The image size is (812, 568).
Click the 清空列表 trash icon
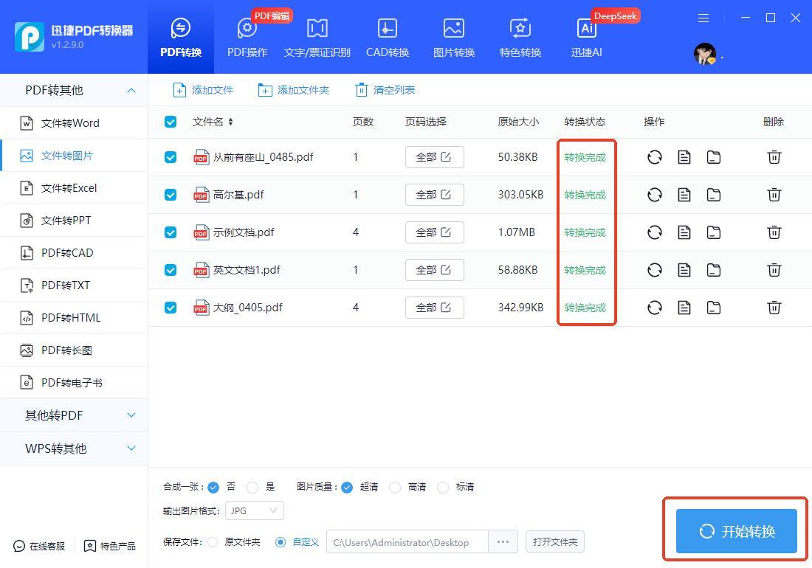pyautogui.click(x=361, y=90)
